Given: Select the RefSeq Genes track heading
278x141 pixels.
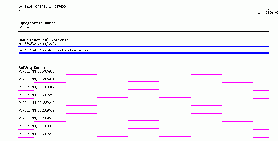Looking at the screenshot, I should (32, 68).
